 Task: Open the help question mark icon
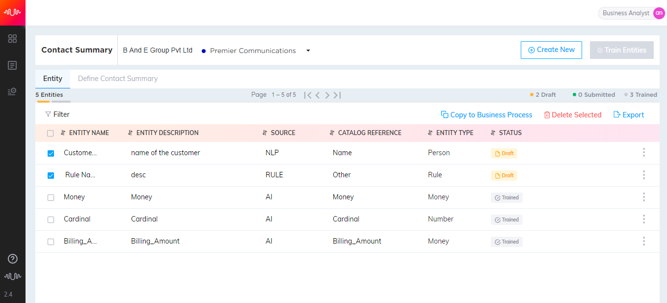click(13, 259)
